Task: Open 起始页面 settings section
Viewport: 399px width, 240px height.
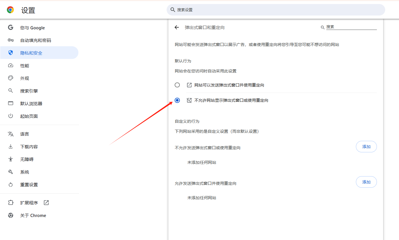Action: coord(39,116)
